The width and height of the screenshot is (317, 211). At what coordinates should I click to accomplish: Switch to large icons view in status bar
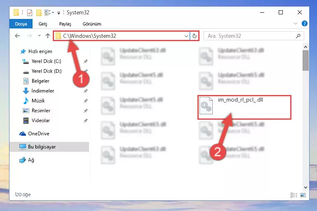point(303,195)
